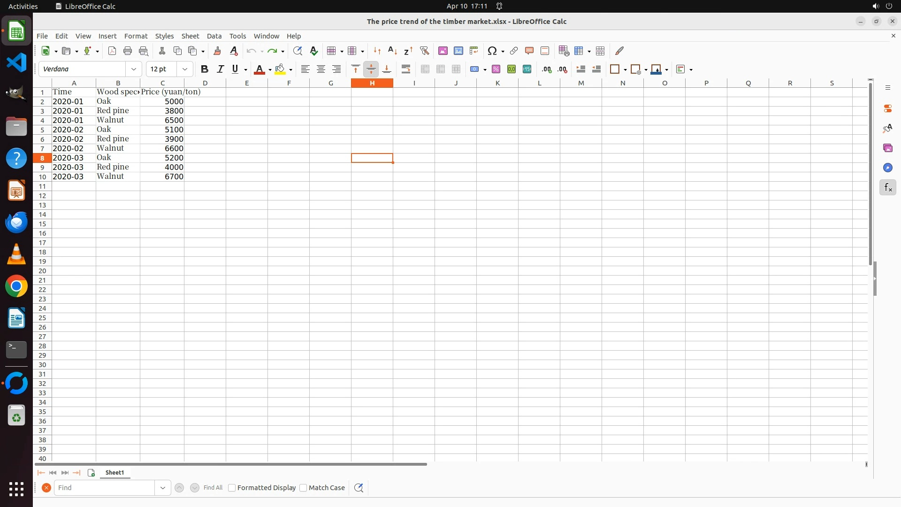Click the Find All button
This screenshot has height=507, width=901.
(213, 488)
